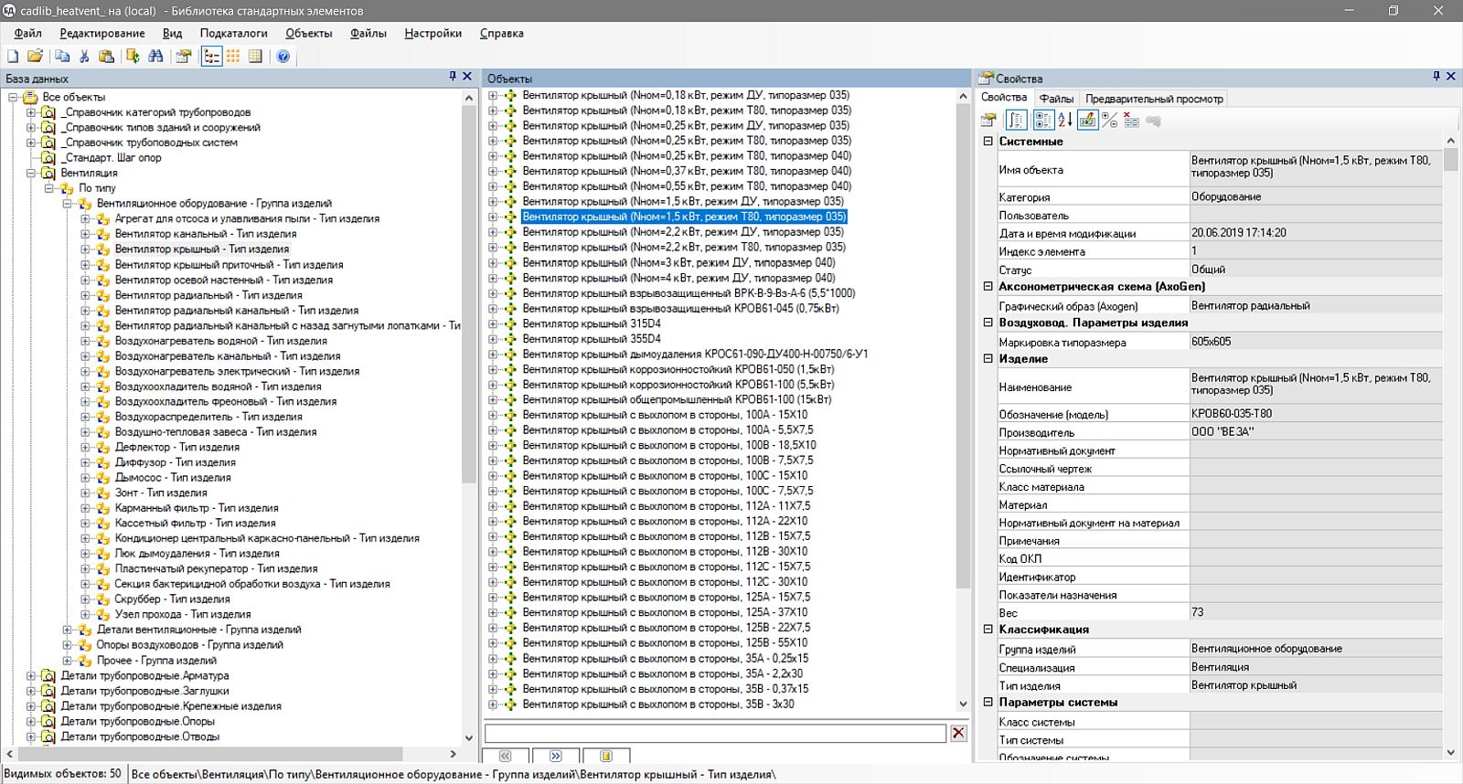The height and width of the screenshot is (784, 1463).
Task: Open search with the binoculars icon
Action: 155,57
